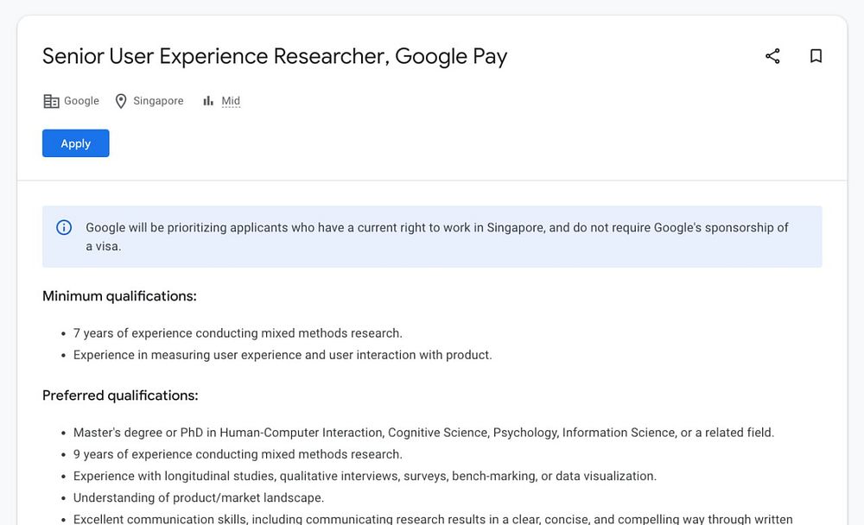Image resolution: width=864 pixels, height=525 pixels.
Task: Click the visa sponsorship notice text
Action: 437,237
